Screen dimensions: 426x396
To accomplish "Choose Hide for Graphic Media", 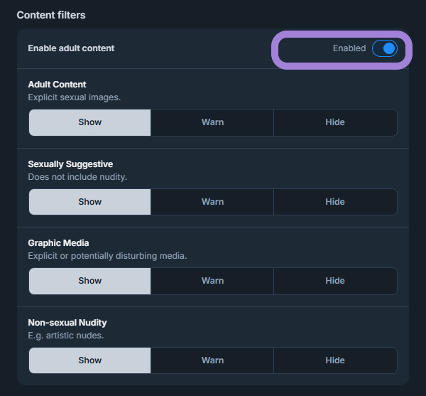I will 334,281.
